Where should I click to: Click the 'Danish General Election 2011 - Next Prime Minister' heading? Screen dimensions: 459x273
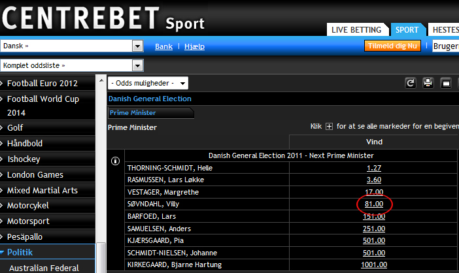(291, 155)
